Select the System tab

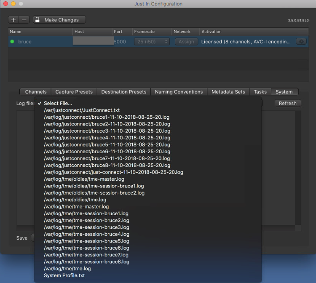(284, 92)
